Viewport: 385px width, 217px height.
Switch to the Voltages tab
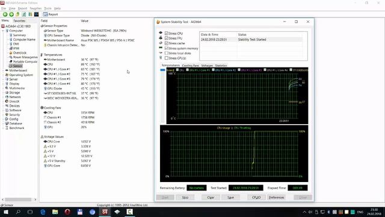(207, 66)
